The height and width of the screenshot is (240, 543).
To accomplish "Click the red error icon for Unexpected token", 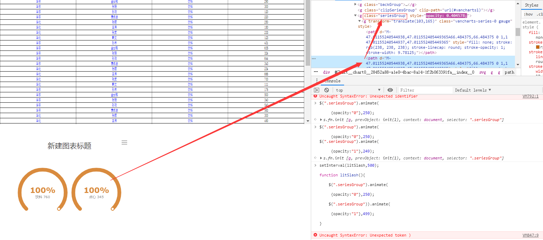I will click(x=315, y=235).
